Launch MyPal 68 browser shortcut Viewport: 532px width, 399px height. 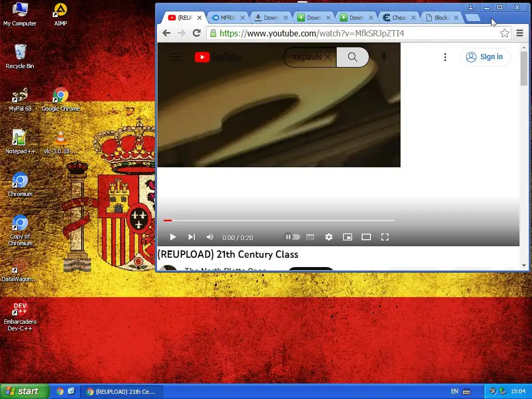coord(20,99)
